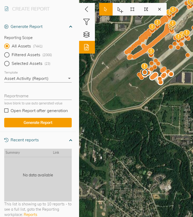
Task: Enable Open Report after generation
Action: 6,111
